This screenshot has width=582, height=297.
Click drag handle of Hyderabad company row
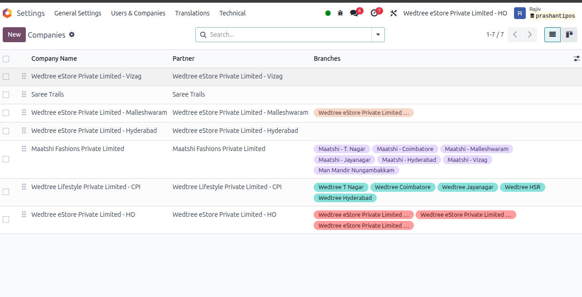[24, 131]
